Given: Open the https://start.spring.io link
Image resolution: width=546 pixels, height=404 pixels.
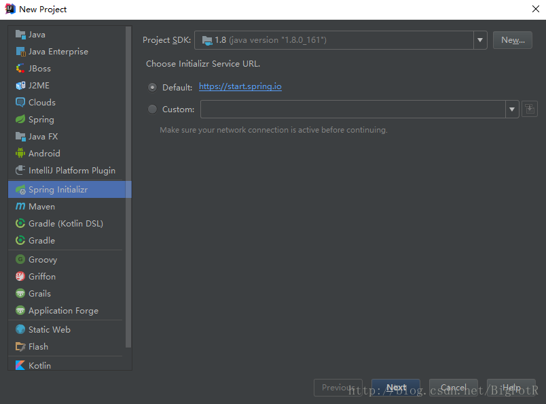Looking at the screenshot, I should (x=240, y=86).
